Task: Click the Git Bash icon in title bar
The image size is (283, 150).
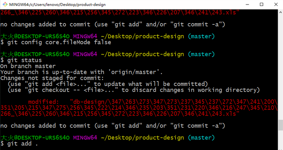Action: click(5, 4)
